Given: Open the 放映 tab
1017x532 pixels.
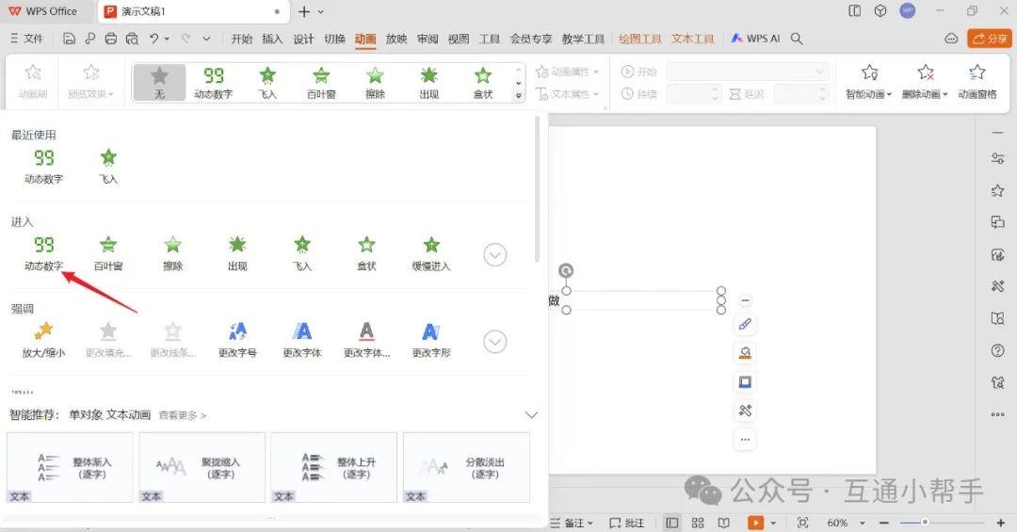Looking at the screenshot, I should click(396, 39).
